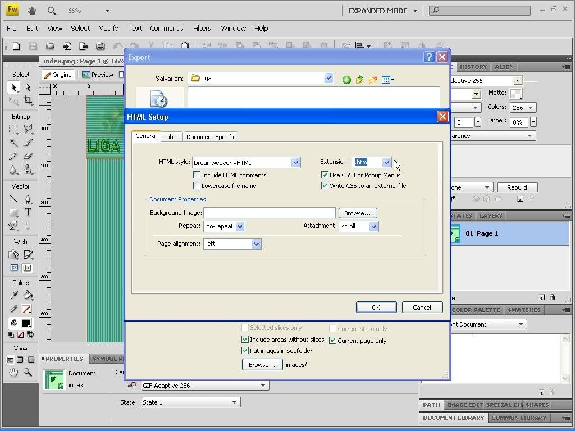Select the Paint Bucket tool
Screen dimensions: 575x431
coord(28,295)
